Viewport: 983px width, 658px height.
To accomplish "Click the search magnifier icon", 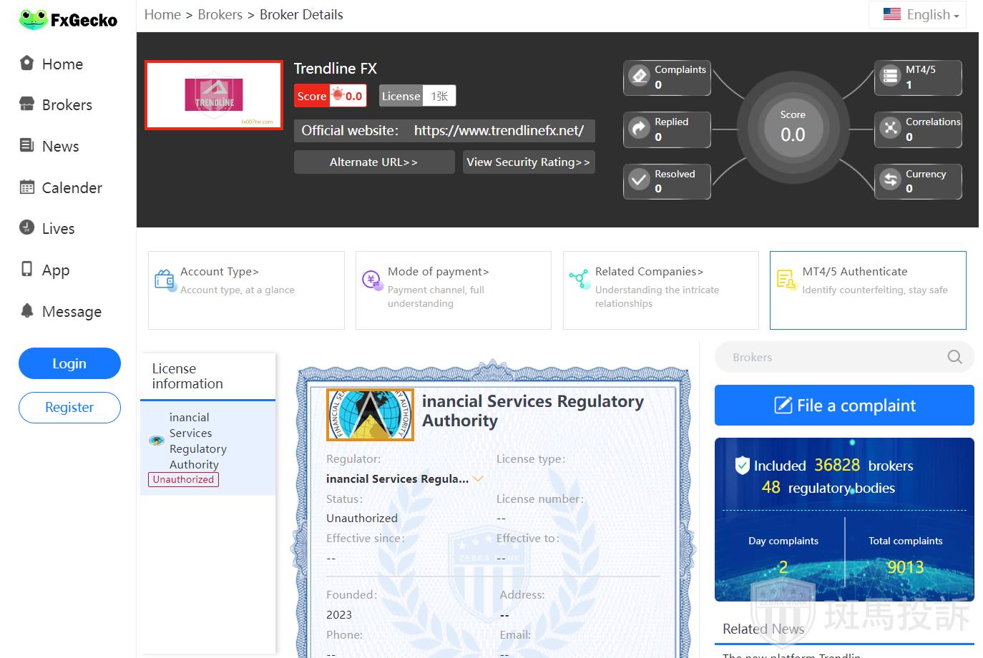I will point(954,357).
